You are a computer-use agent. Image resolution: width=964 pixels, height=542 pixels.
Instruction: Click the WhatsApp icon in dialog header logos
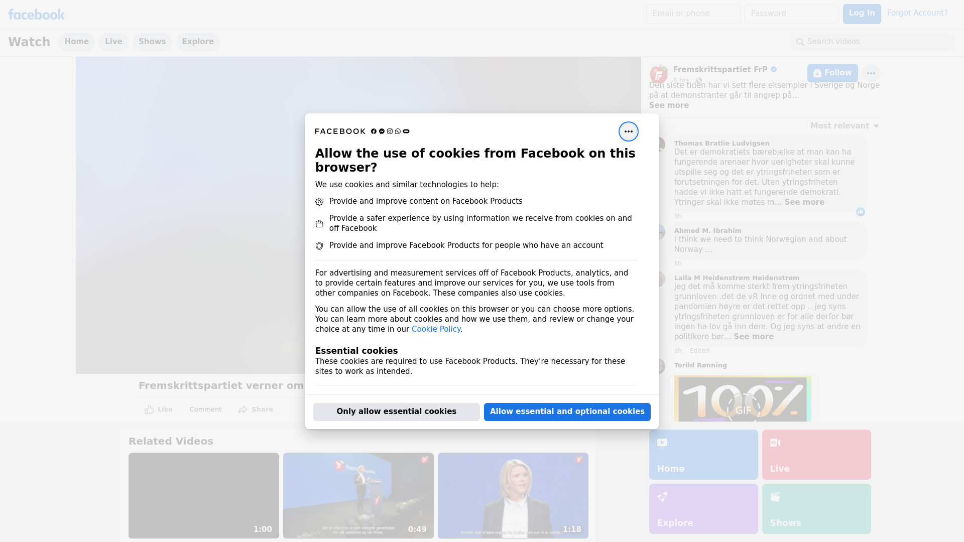click(398, 131)
